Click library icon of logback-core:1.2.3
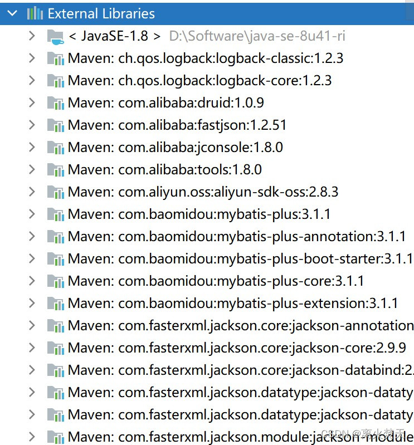This screenshot has width=414, height=445. 56,81
